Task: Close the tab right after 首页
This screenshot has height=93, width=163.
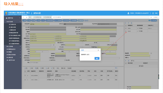Action: (41, 17)
